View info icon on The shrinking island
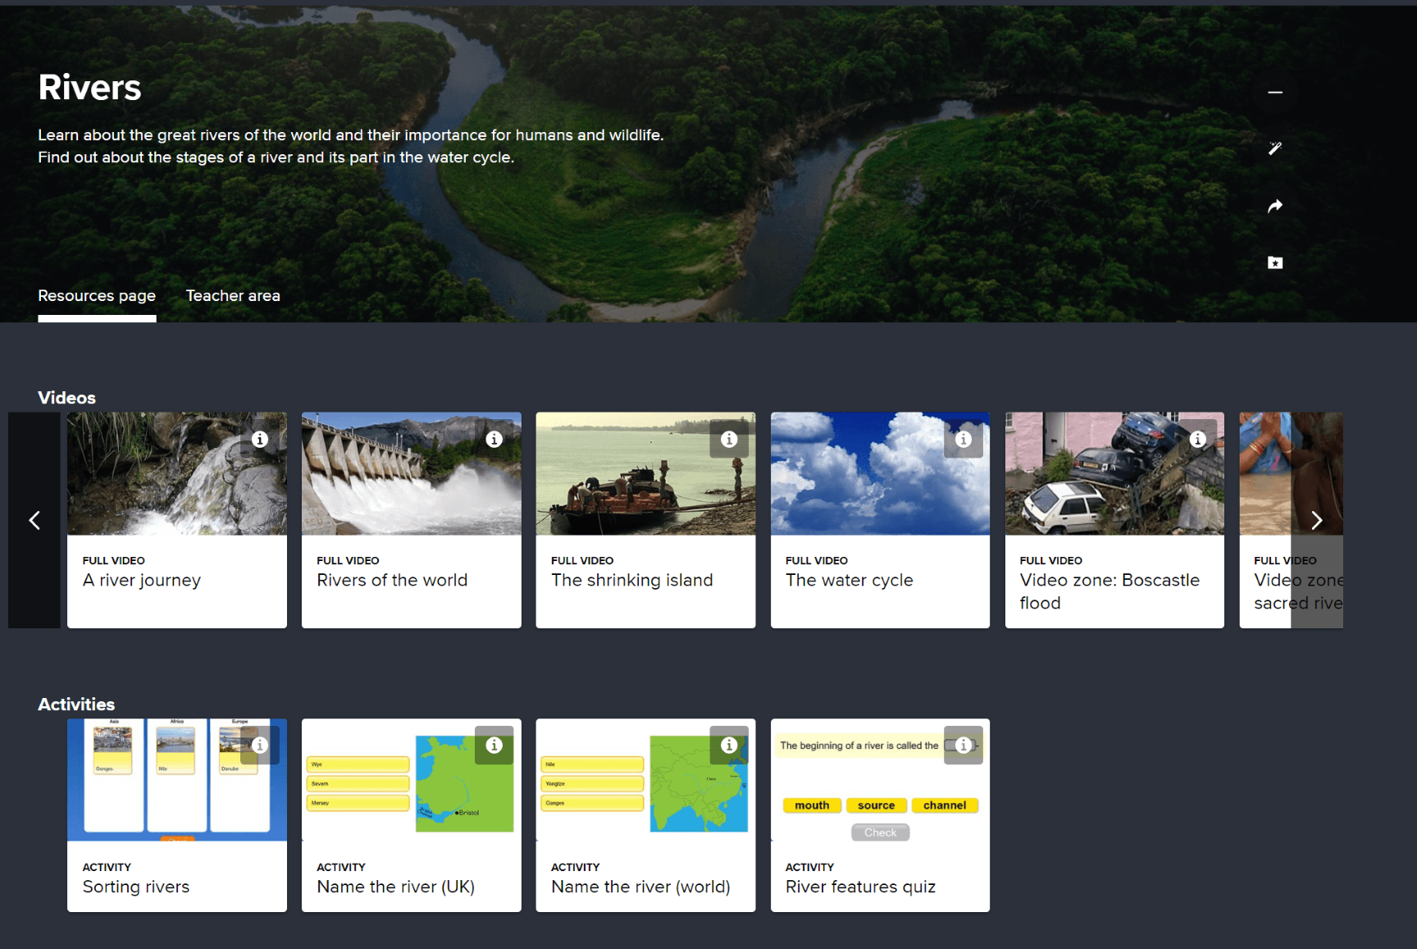 (728, 440)
